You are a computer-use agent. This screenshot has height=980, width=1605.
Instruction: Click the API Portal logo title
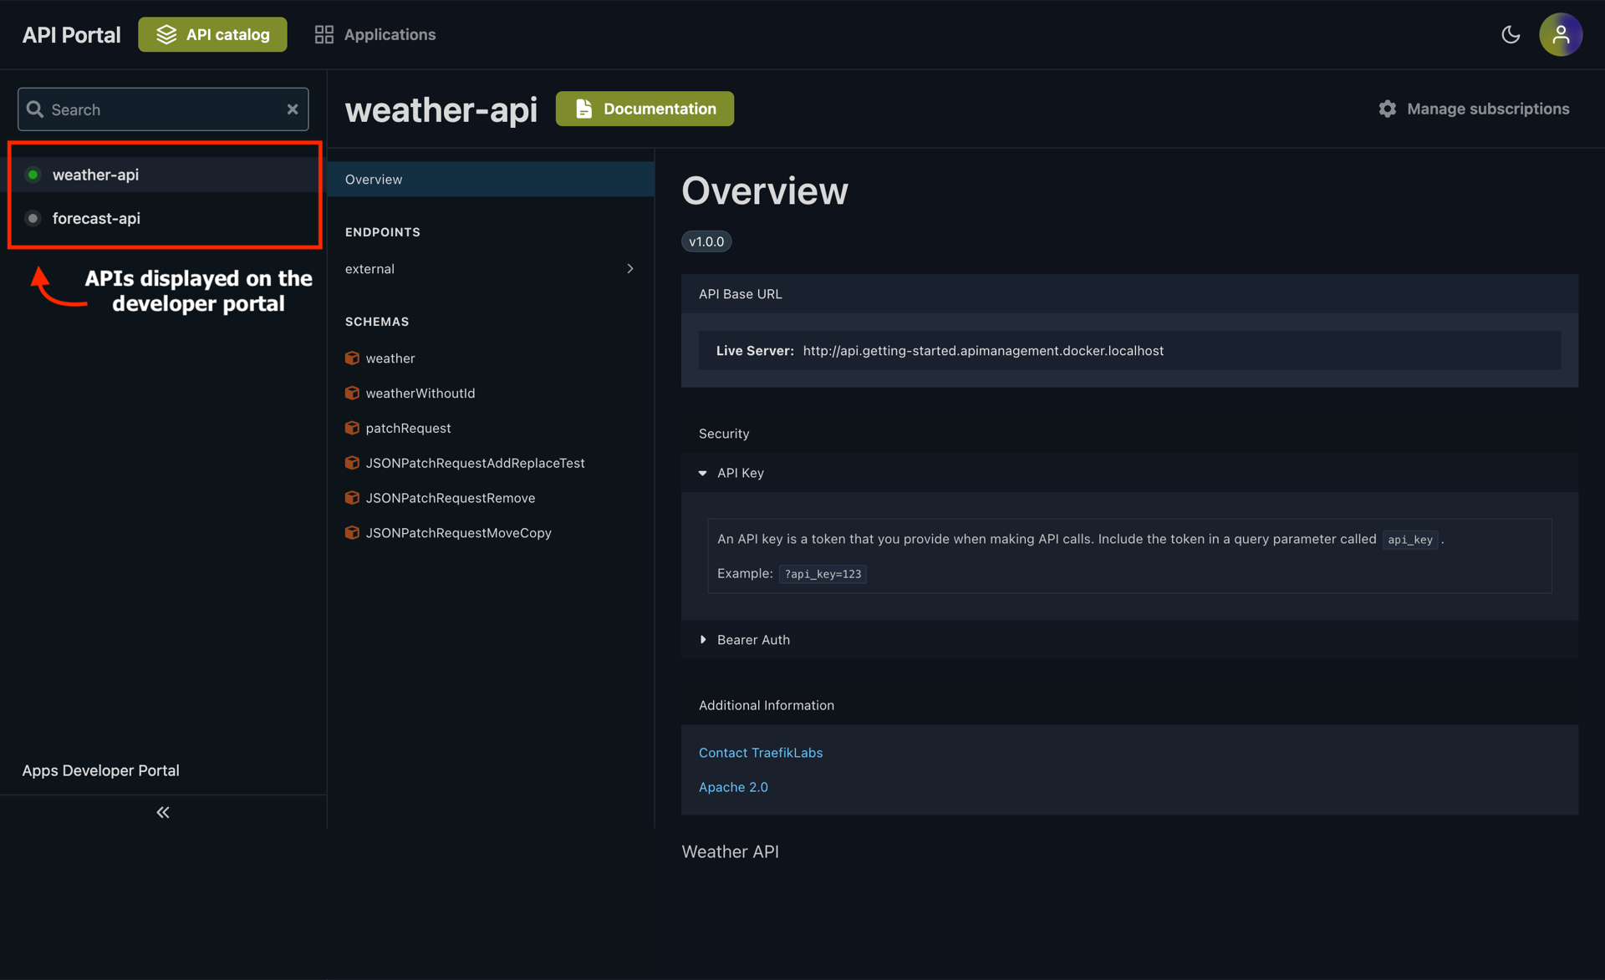[71, 34]
